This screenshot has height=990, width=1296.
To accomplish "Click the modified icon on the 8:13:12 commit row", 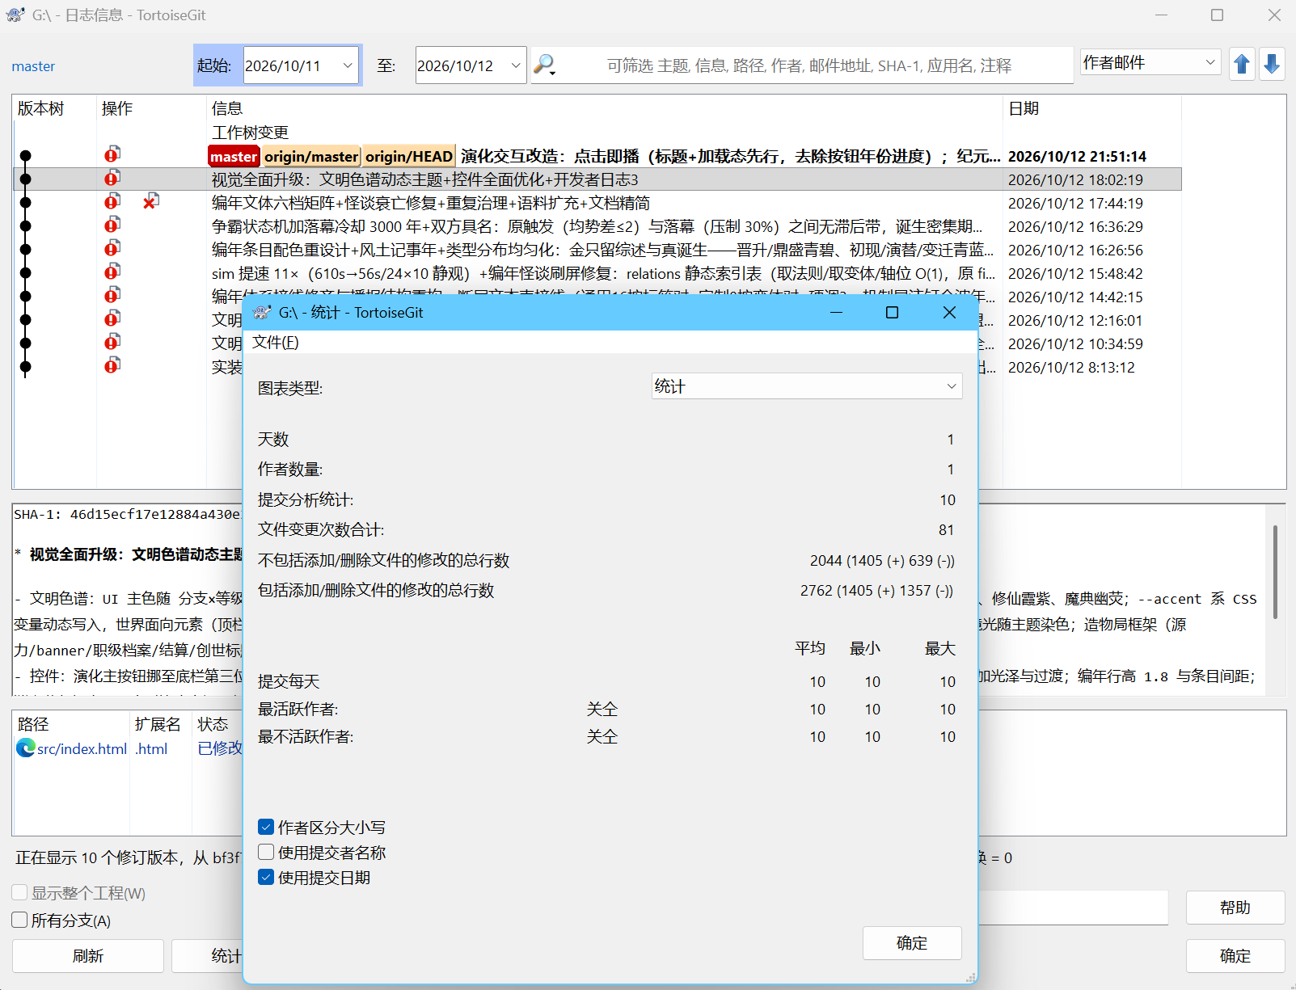I will (x=112, y=365).
